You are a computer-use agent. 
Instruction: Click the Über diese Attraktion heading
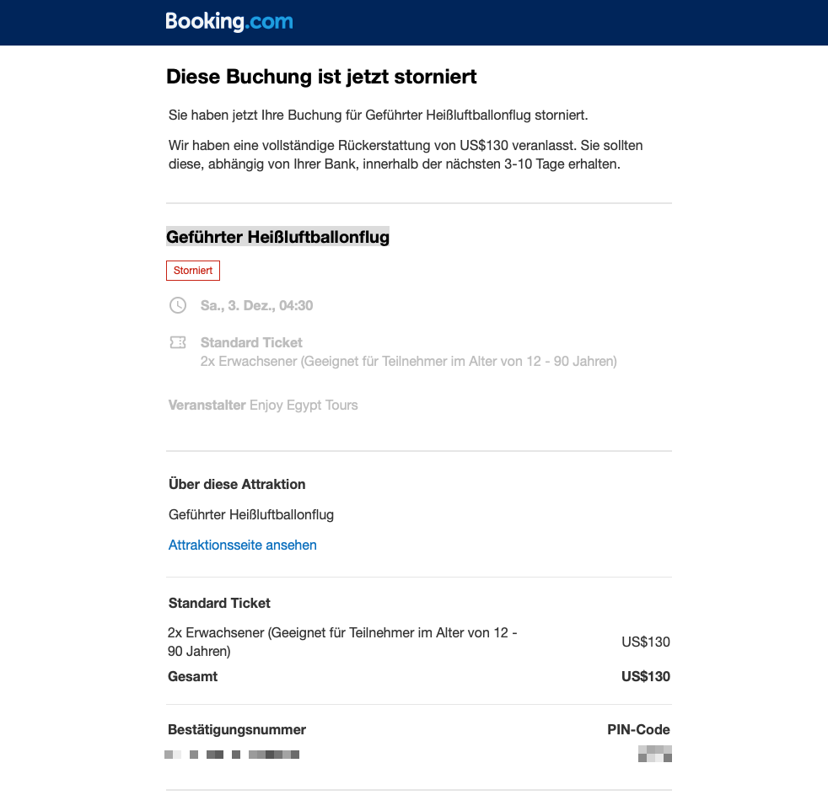point(237,484)
